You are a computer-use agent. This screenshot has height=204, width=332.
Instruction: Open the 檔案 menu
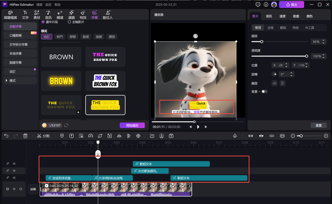pos(39,5)
